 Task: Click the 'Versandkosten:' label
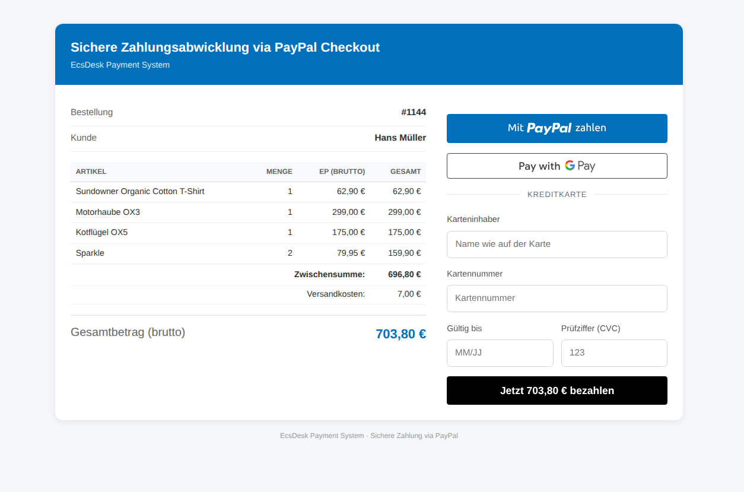click(336, 294)
